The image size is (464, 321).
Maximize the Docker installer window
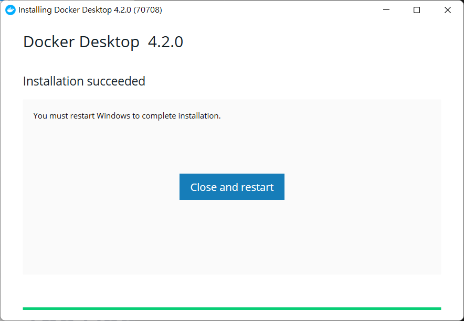click(417, 10)
